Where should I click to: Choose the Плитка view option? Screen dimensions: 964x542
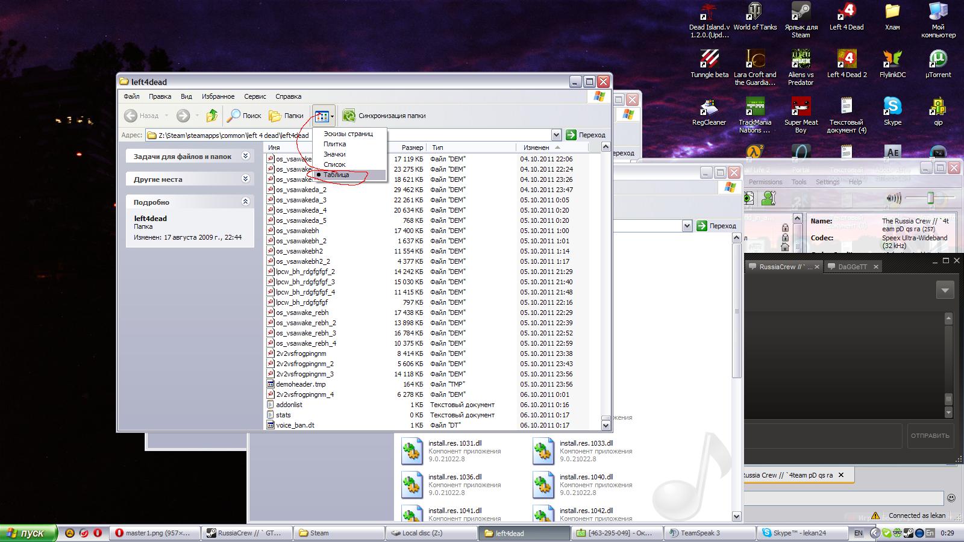(x=334, y=144)
